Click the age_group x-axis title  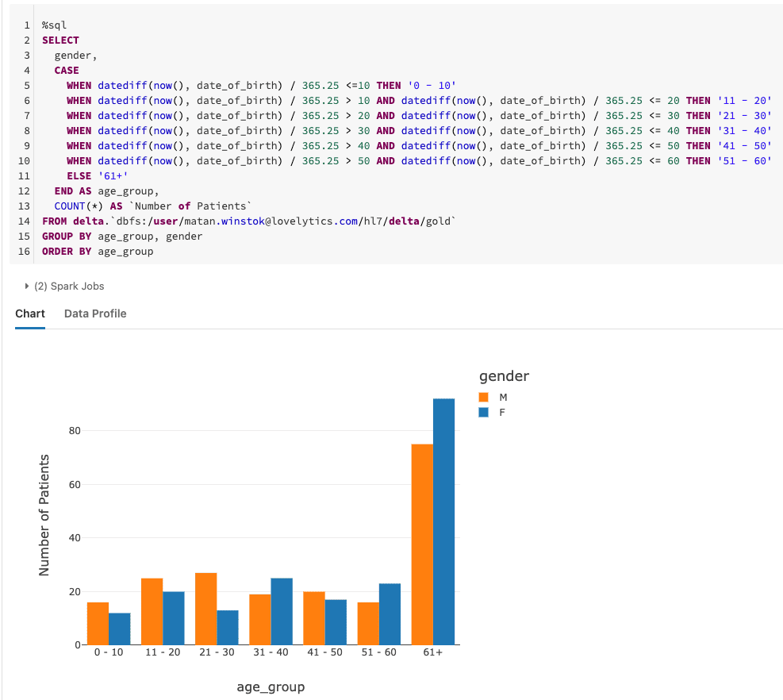point(271,687)
